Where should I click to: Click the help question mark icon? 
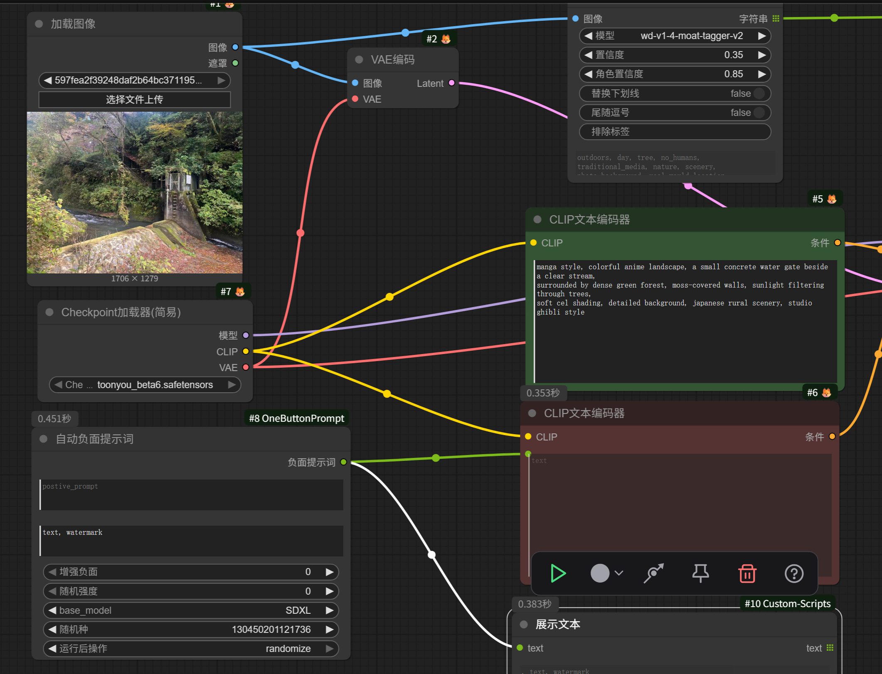(x=794, y=573)
